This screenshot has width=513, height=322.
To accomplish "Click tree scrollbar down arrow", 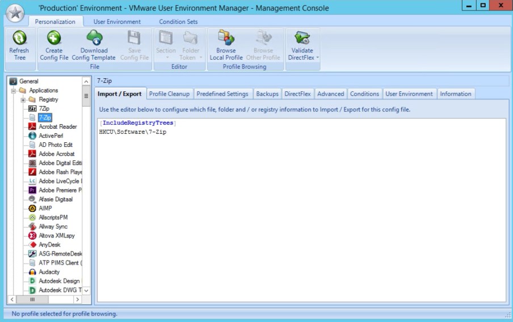I will click(x=86, y=291).
